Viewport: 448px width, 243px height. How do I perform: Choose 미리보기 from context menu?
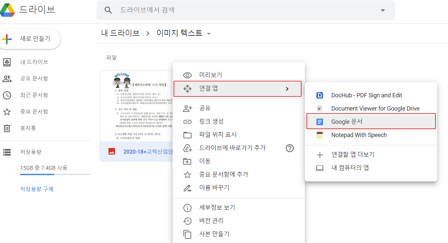(239, 75)
